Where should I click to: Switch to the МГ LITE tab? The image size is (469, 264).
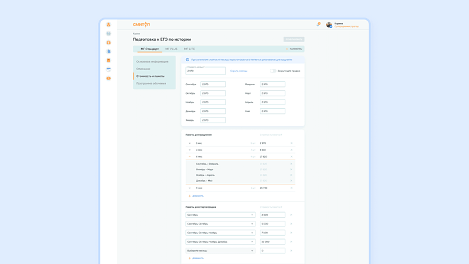pos(189,49)
